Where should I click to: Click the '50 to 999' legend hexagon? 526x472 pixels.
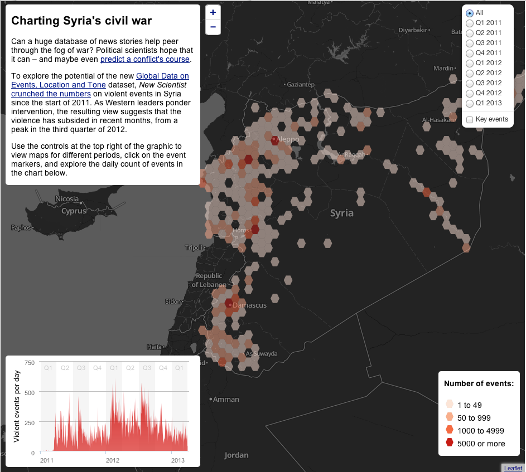tap(450, 417)
